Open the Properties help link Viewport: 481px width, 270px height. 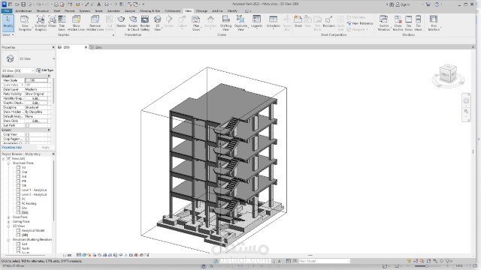[12, 147]
